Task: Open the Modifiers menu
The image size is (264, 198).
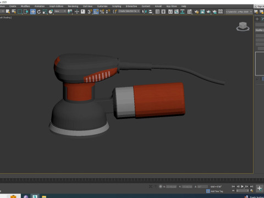Action: 25,6
